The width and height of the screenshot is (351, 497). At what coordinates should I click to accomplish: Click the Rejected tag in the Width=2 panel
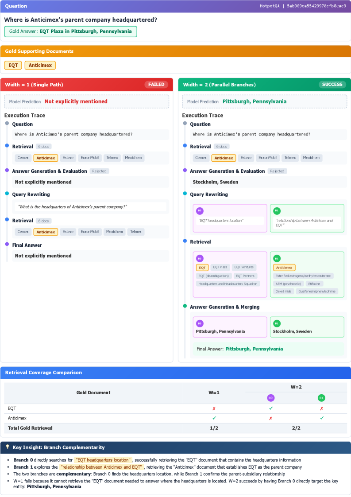click(277, 171)
